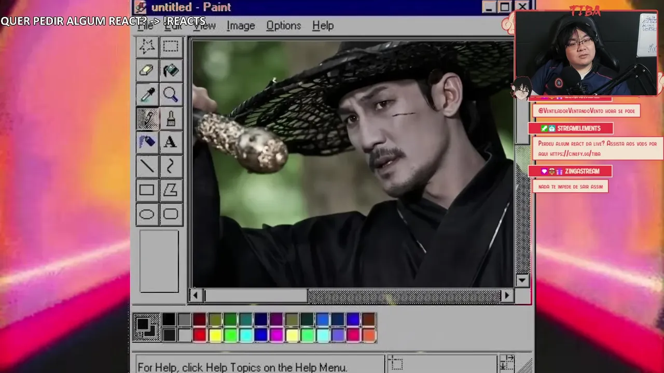The image size is (664, 373).
Task: Open the Image menu
Action: (241, 25)
